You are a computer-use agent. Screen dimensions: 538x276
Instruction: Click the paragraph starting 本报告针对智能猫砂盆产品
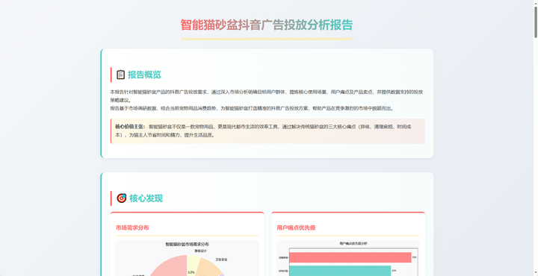(x=267, y=96)
